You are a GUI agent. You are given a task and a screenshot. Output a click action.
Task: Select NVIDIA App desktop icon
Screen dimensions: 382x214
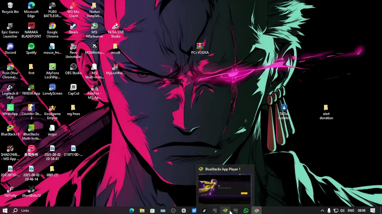pos(31,90)
